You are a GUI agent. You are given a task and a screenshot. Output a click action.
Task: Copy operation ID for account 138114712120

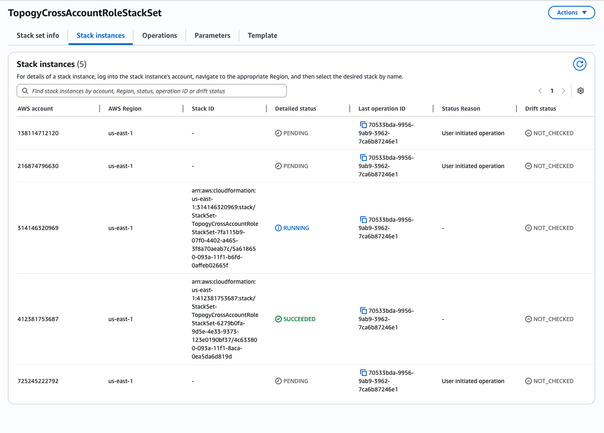363,125
